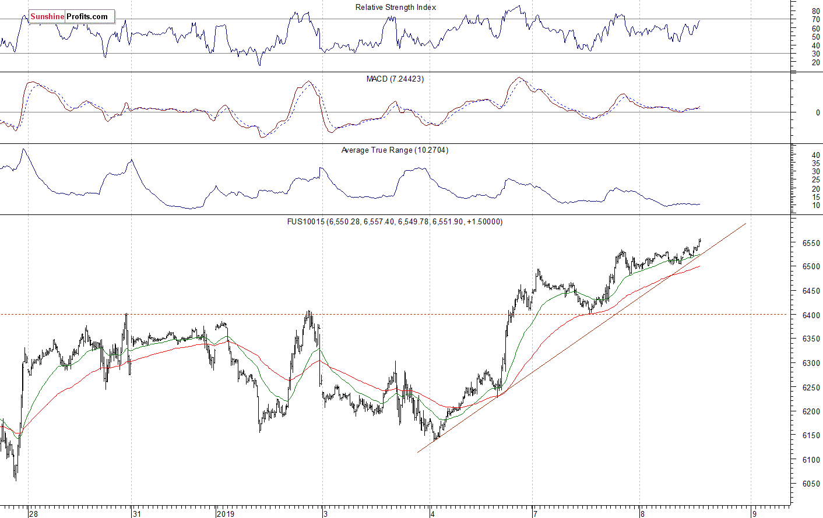The width and height of the screenshot is (823, 518).
Task: Click the Average True Range (10.2704) label
Action: (395, 150)
